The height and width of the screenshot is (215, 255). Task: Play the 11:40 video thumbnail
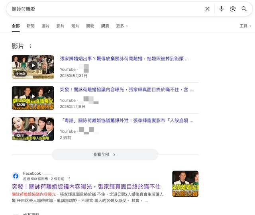33,67
